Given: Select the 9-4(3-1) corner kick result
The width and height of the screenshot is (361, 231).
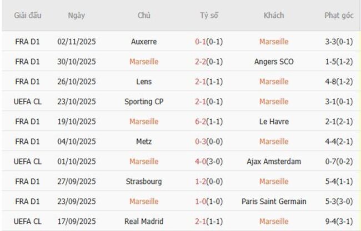Looking at the screenshot, I should pos(339,222).
